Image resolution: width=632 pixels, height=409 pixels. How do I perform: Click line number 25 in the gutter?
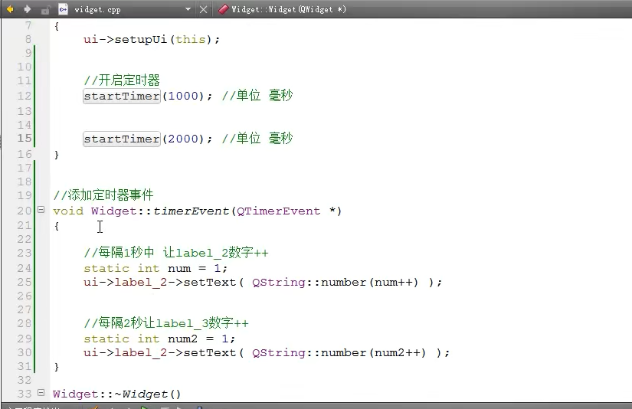point(25,282)
